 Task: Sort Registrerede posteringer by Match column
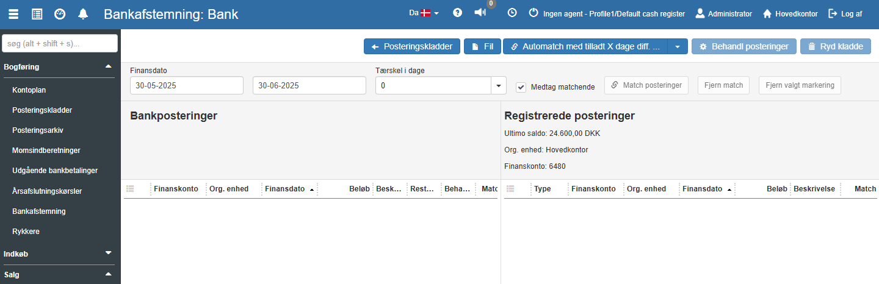865,189
